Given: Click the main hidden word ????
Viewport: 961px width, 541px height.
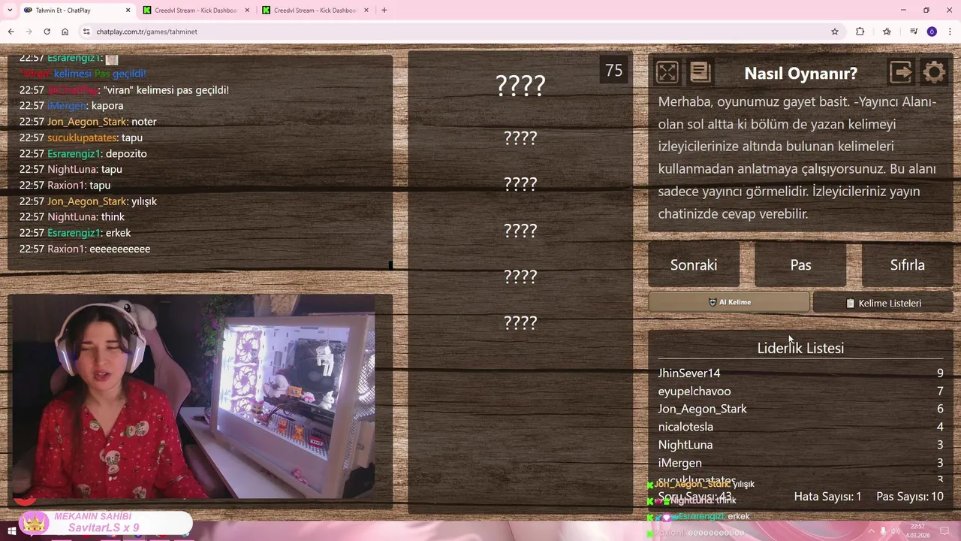Looking at the screenshot, I should (x=520, y=85).
